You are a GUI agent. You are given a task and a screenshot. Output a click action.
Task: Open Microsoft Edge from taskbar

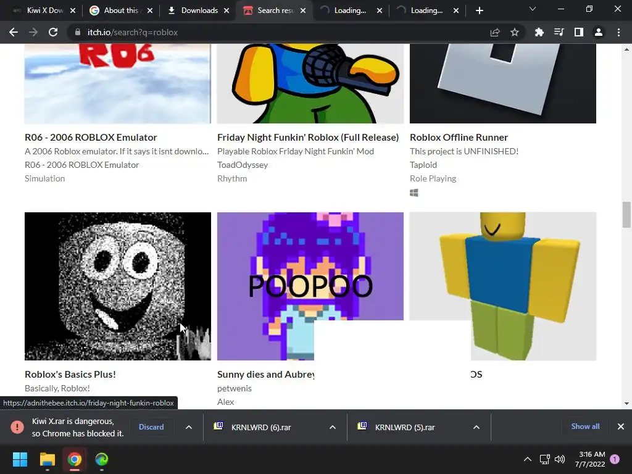point(102,459)
